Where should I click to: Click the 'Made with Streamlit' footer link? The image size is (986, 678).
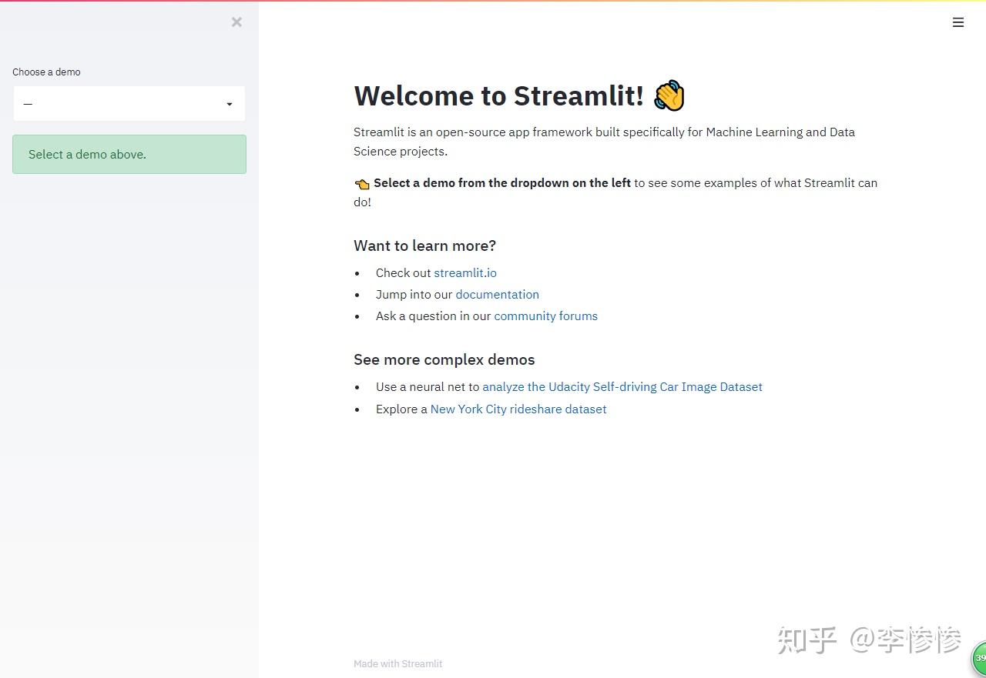coord(397,663)
